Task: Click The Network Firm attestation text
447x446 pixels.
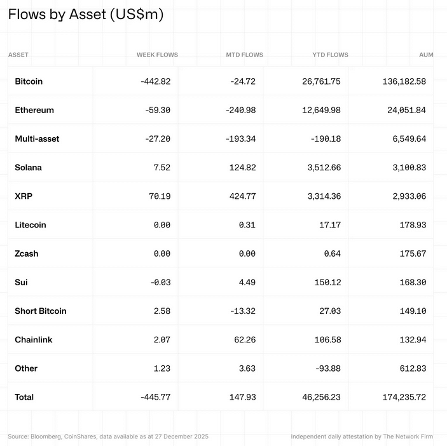Action: [x=362, y=436]
